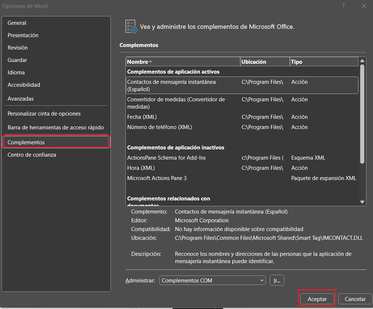Viewport: 373px width, 309px height.
Task: Select Complementos in the sidebar
Action: (x=56, y=142)
